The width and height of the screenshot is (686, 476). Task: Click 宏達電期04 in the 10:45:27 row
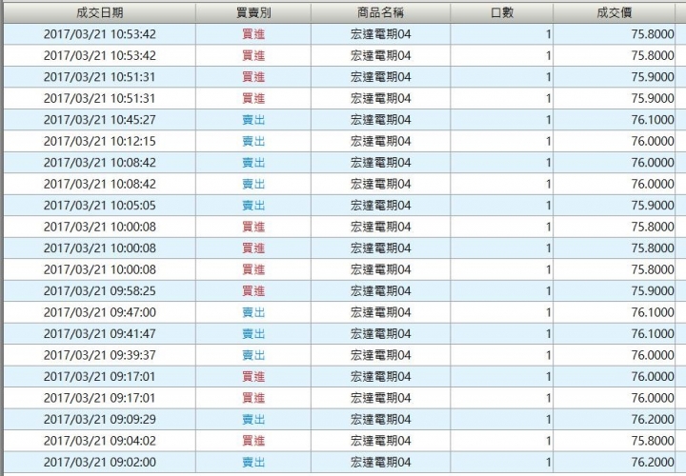[x=380, y=120]
